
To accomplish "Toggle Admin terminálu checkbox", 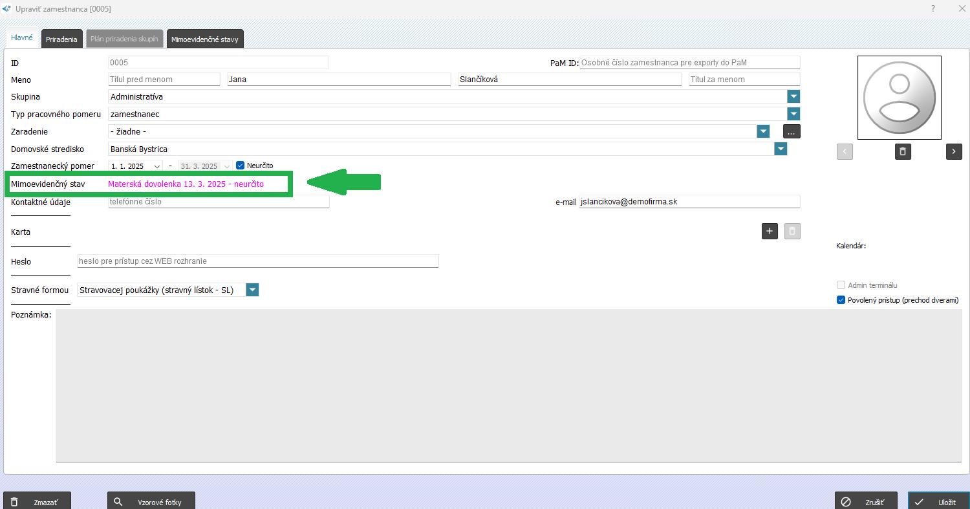I will click(x=841, y=285).
